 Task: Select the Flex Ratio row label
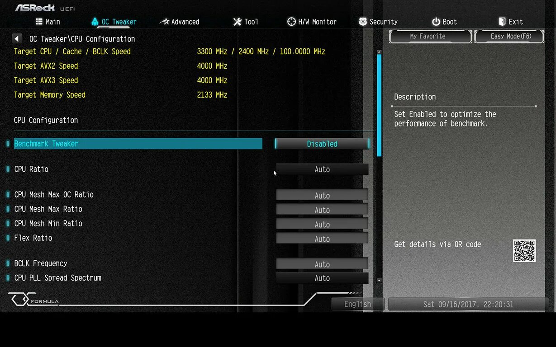(33, 238)
